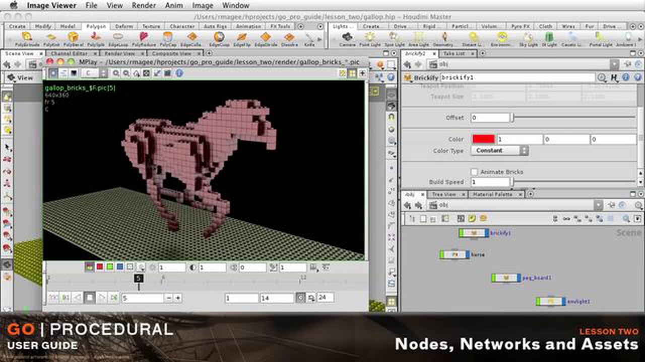Open the Color Type Constant dropdown

[x=499, y=150]
